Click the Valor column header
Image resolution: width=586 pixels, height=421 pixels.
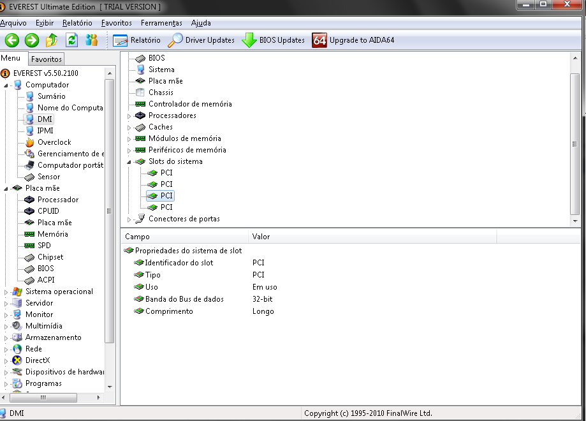[261, 237]
